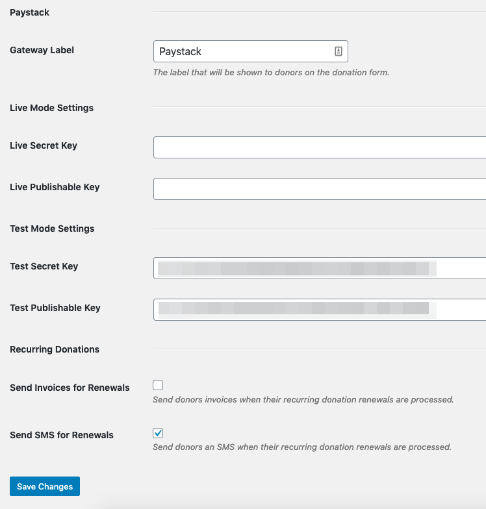Select the Test Secret Key field

pos(320,268)
